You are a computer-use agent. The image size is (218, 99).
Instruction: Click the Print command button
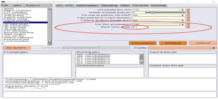(143, 43)
